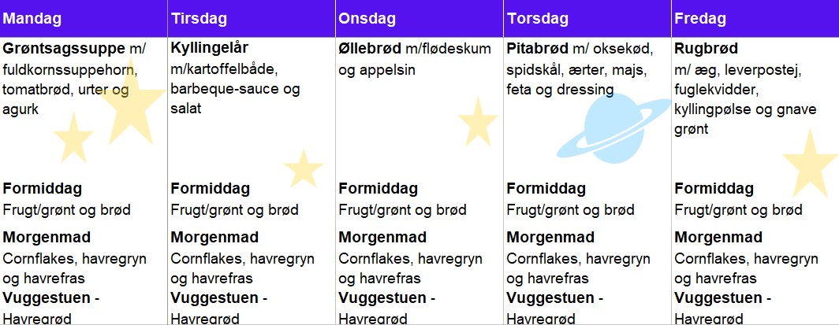Image resolution: width=839 pixels, height=325 pixels.
Task: Click the Kyllingelår dish title
Action: pyautogui.click(x=210, y=48)
